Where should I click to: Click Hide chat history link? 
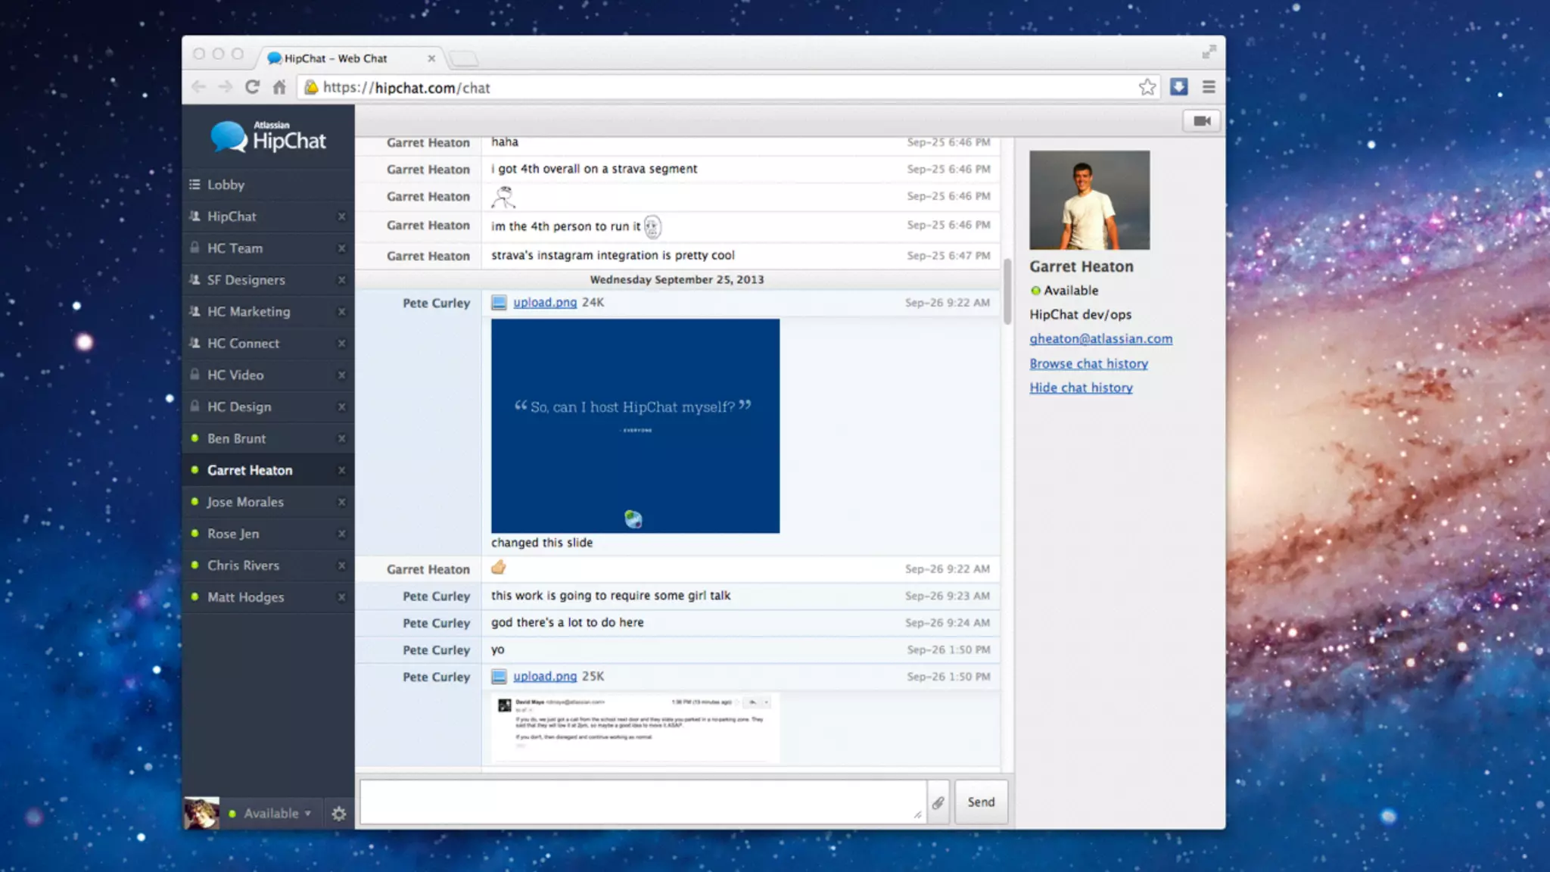click(1081, 388)
